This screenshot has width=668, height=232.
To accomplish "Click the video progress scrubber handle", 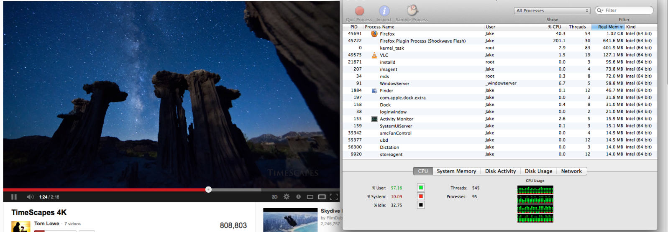I will [x=208, y=189].
